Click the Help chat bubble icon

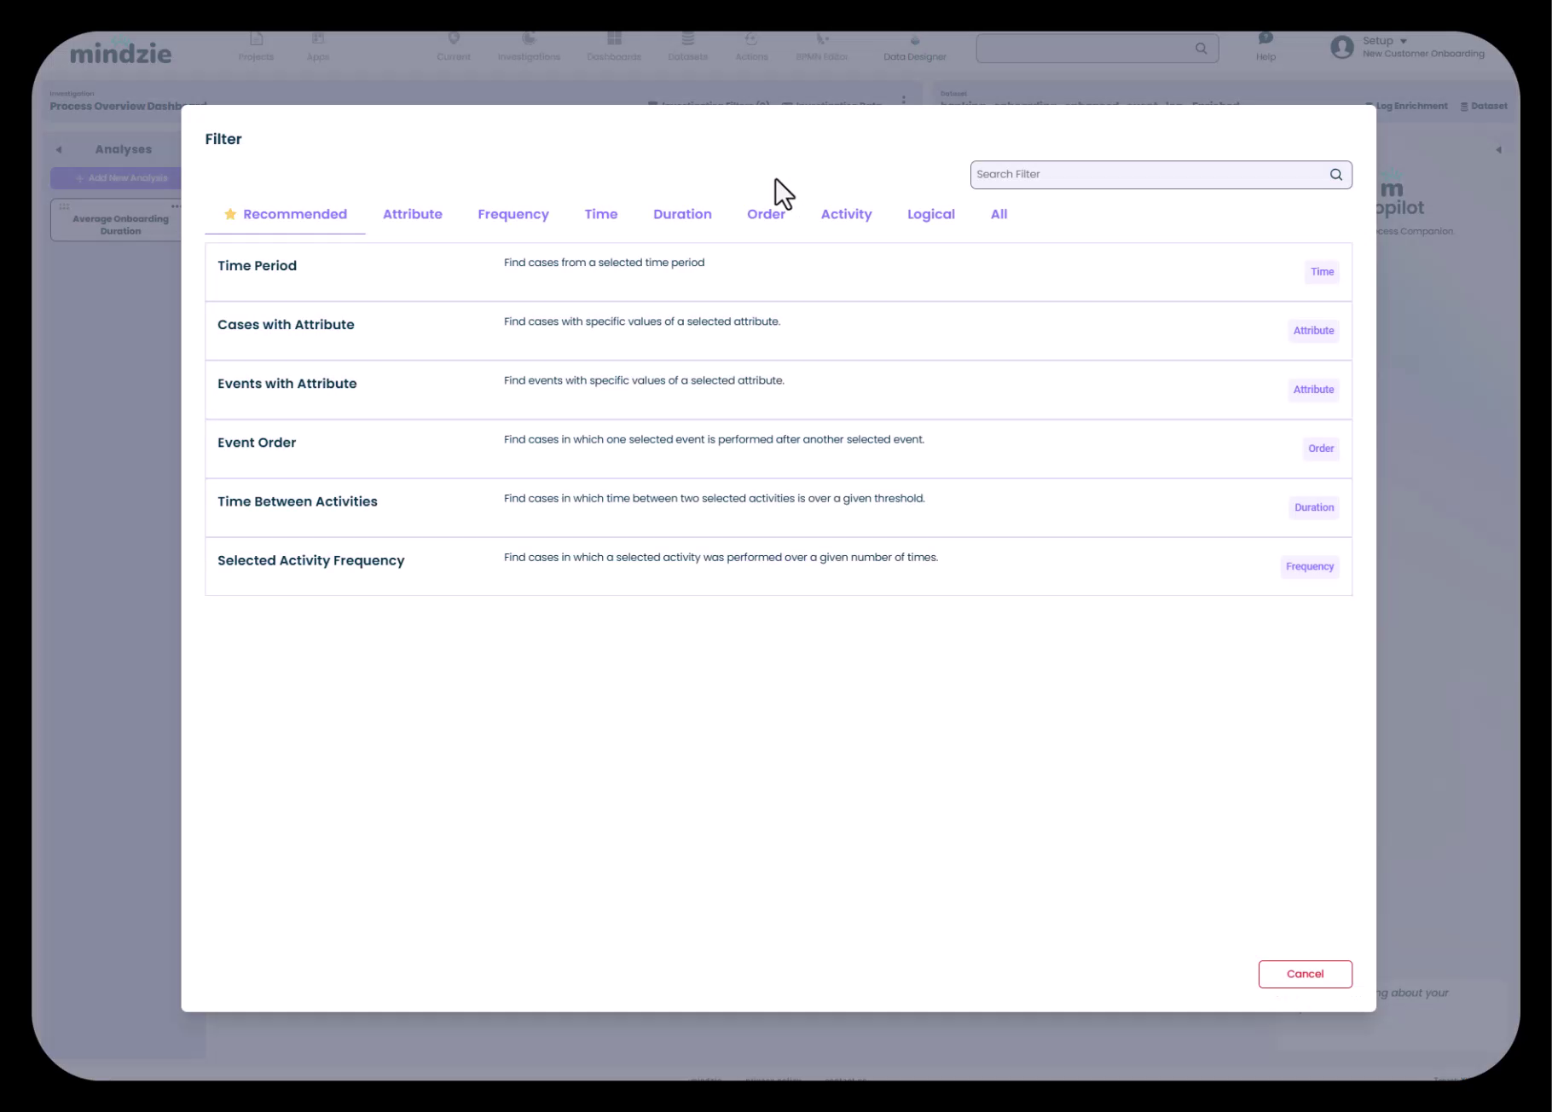click(x=1265, y=38)
